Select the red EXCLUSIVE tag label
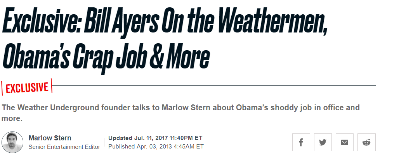The width and height of the screenshot is (399, 157). coord(27,88)
